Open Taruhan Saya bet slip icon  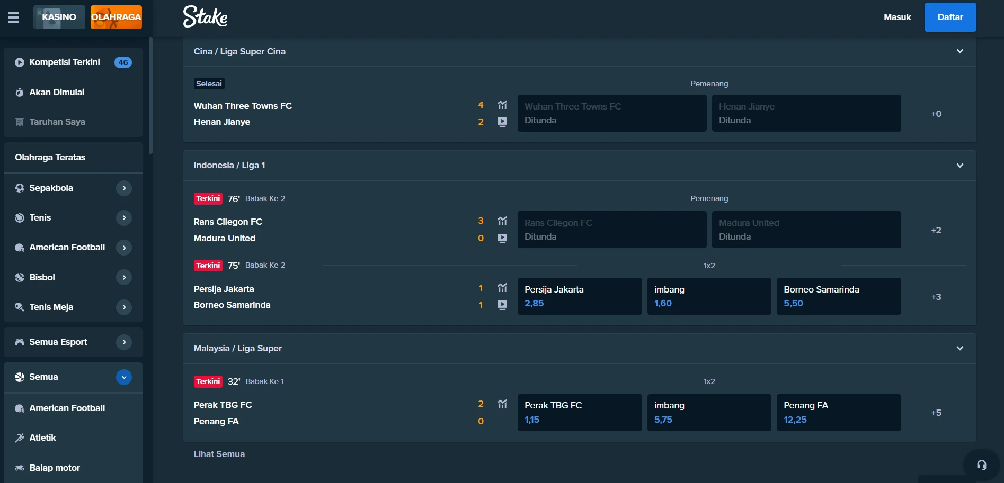pyautogui.click(x=20, y=122)
